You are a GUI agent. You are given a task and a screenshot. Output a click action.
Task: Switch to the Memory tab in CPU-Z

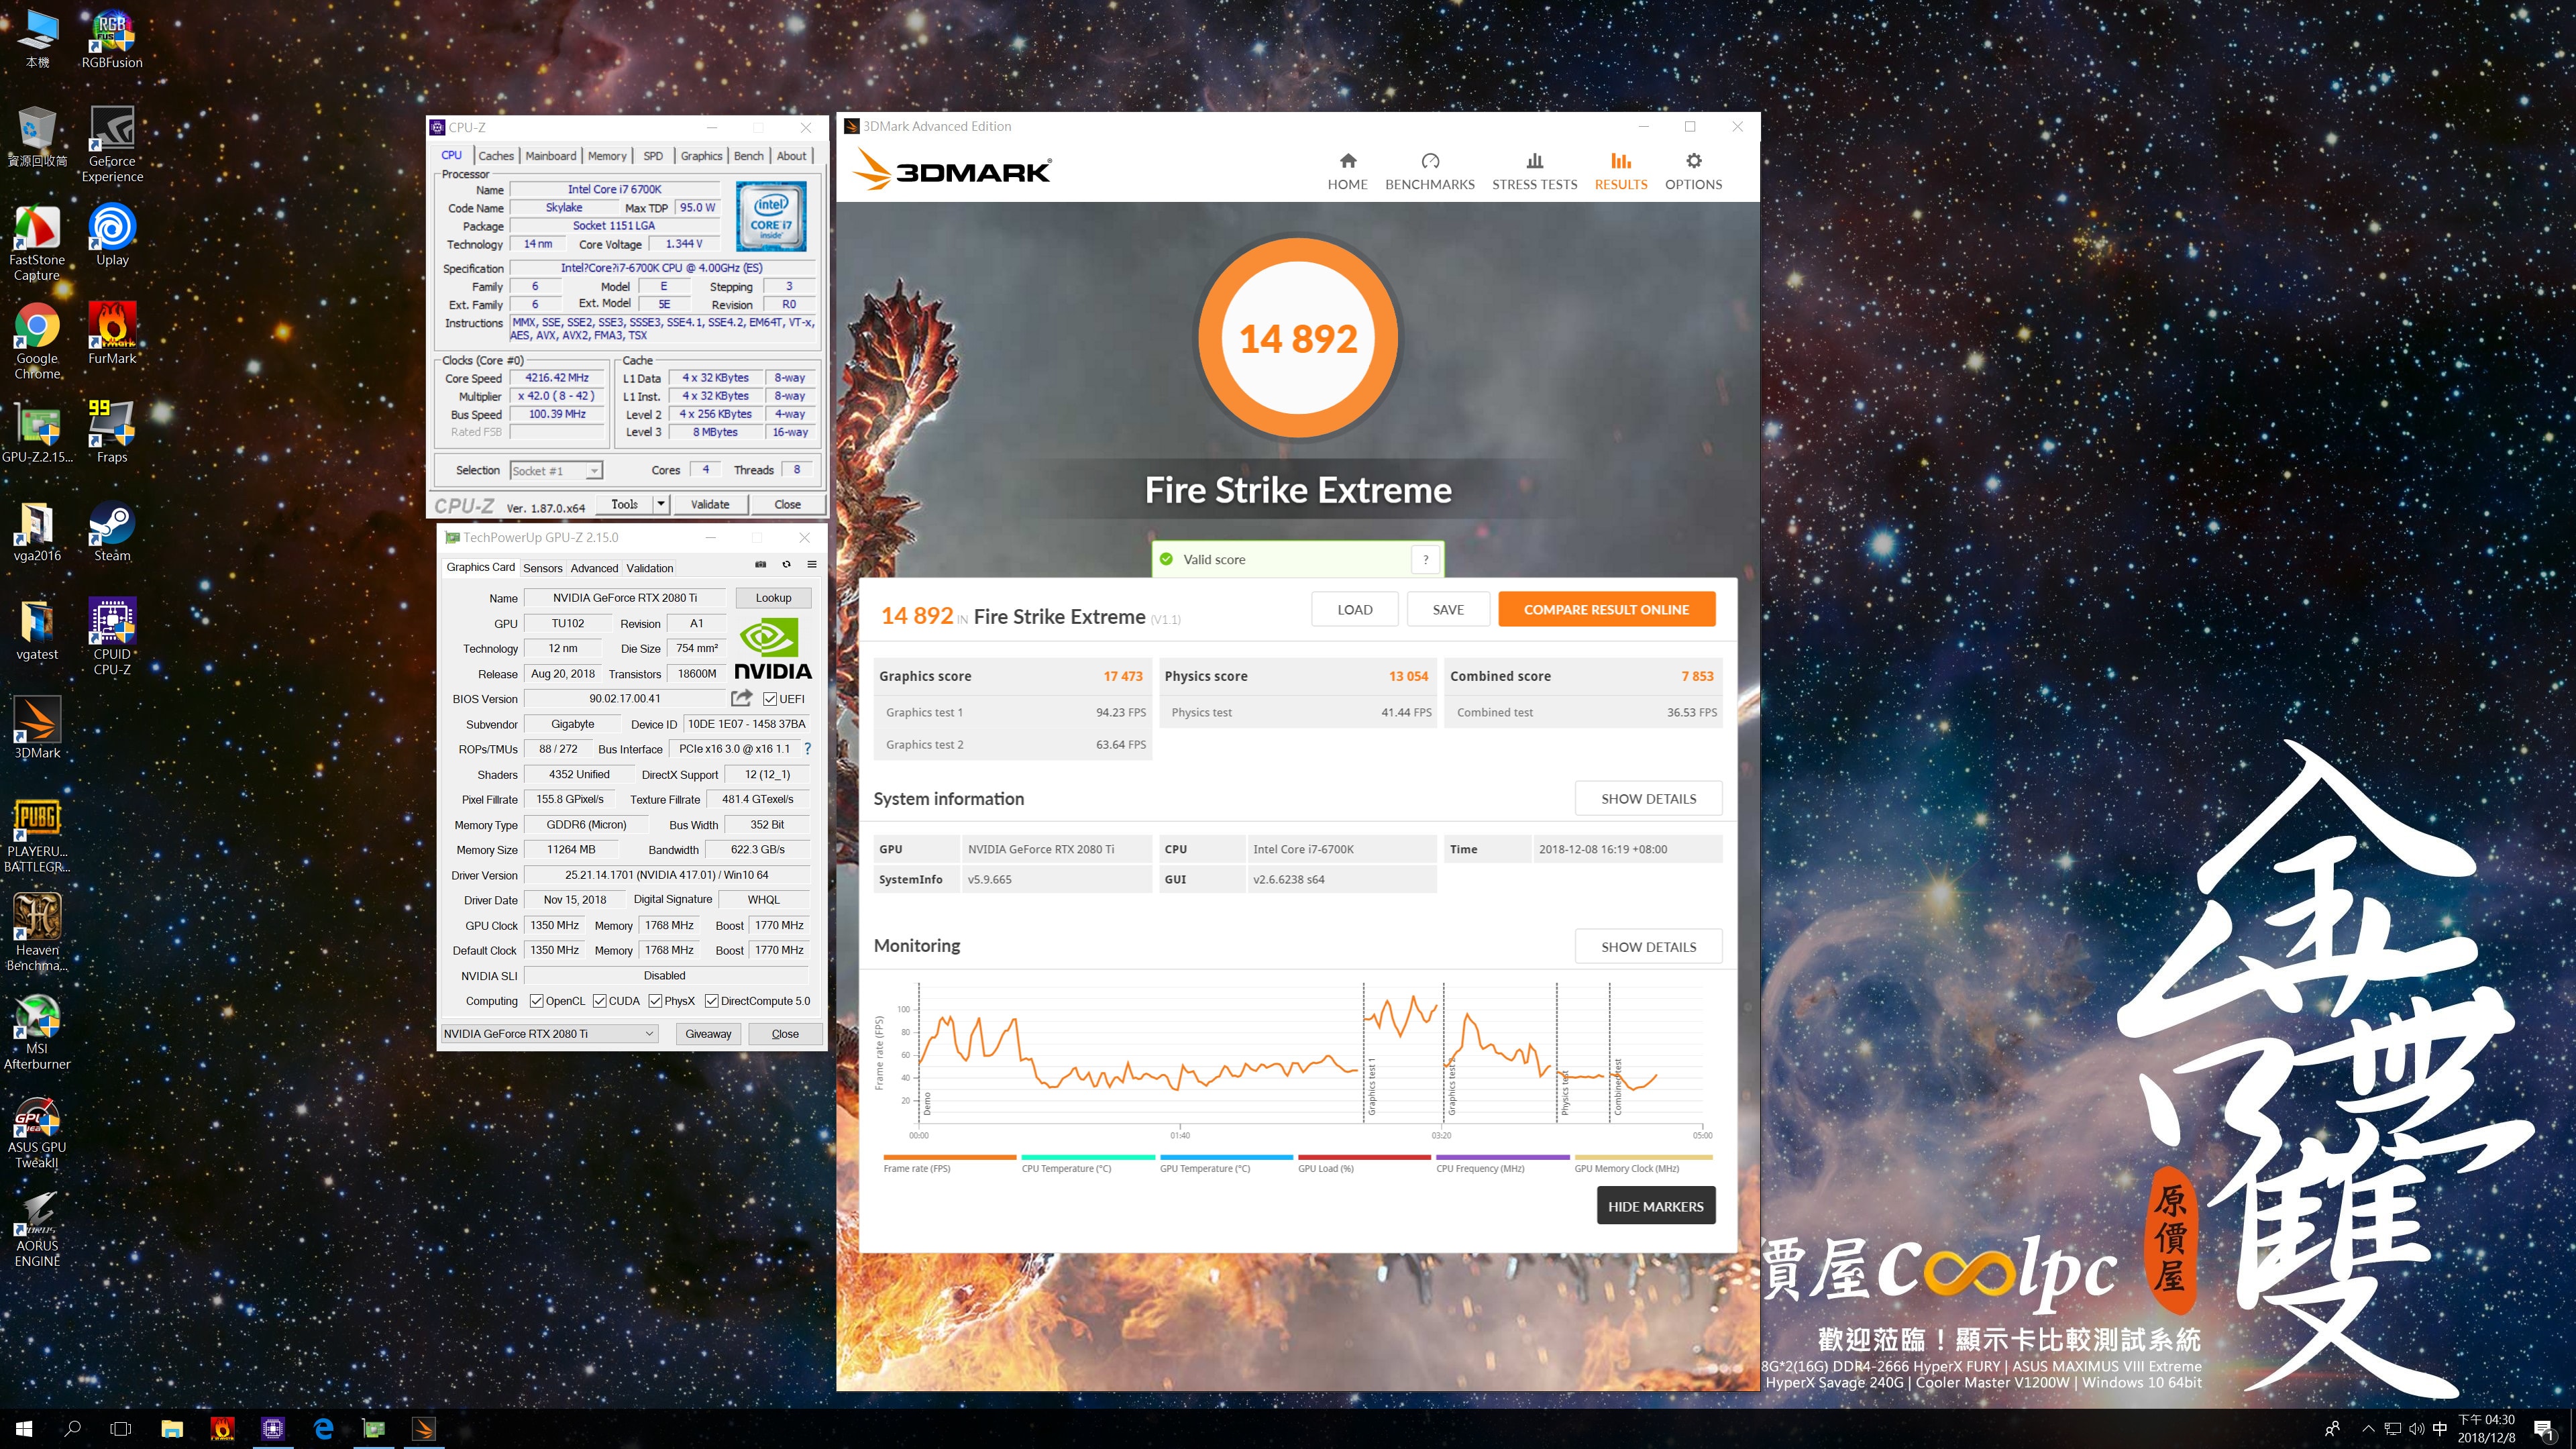[x=607, y=156]
